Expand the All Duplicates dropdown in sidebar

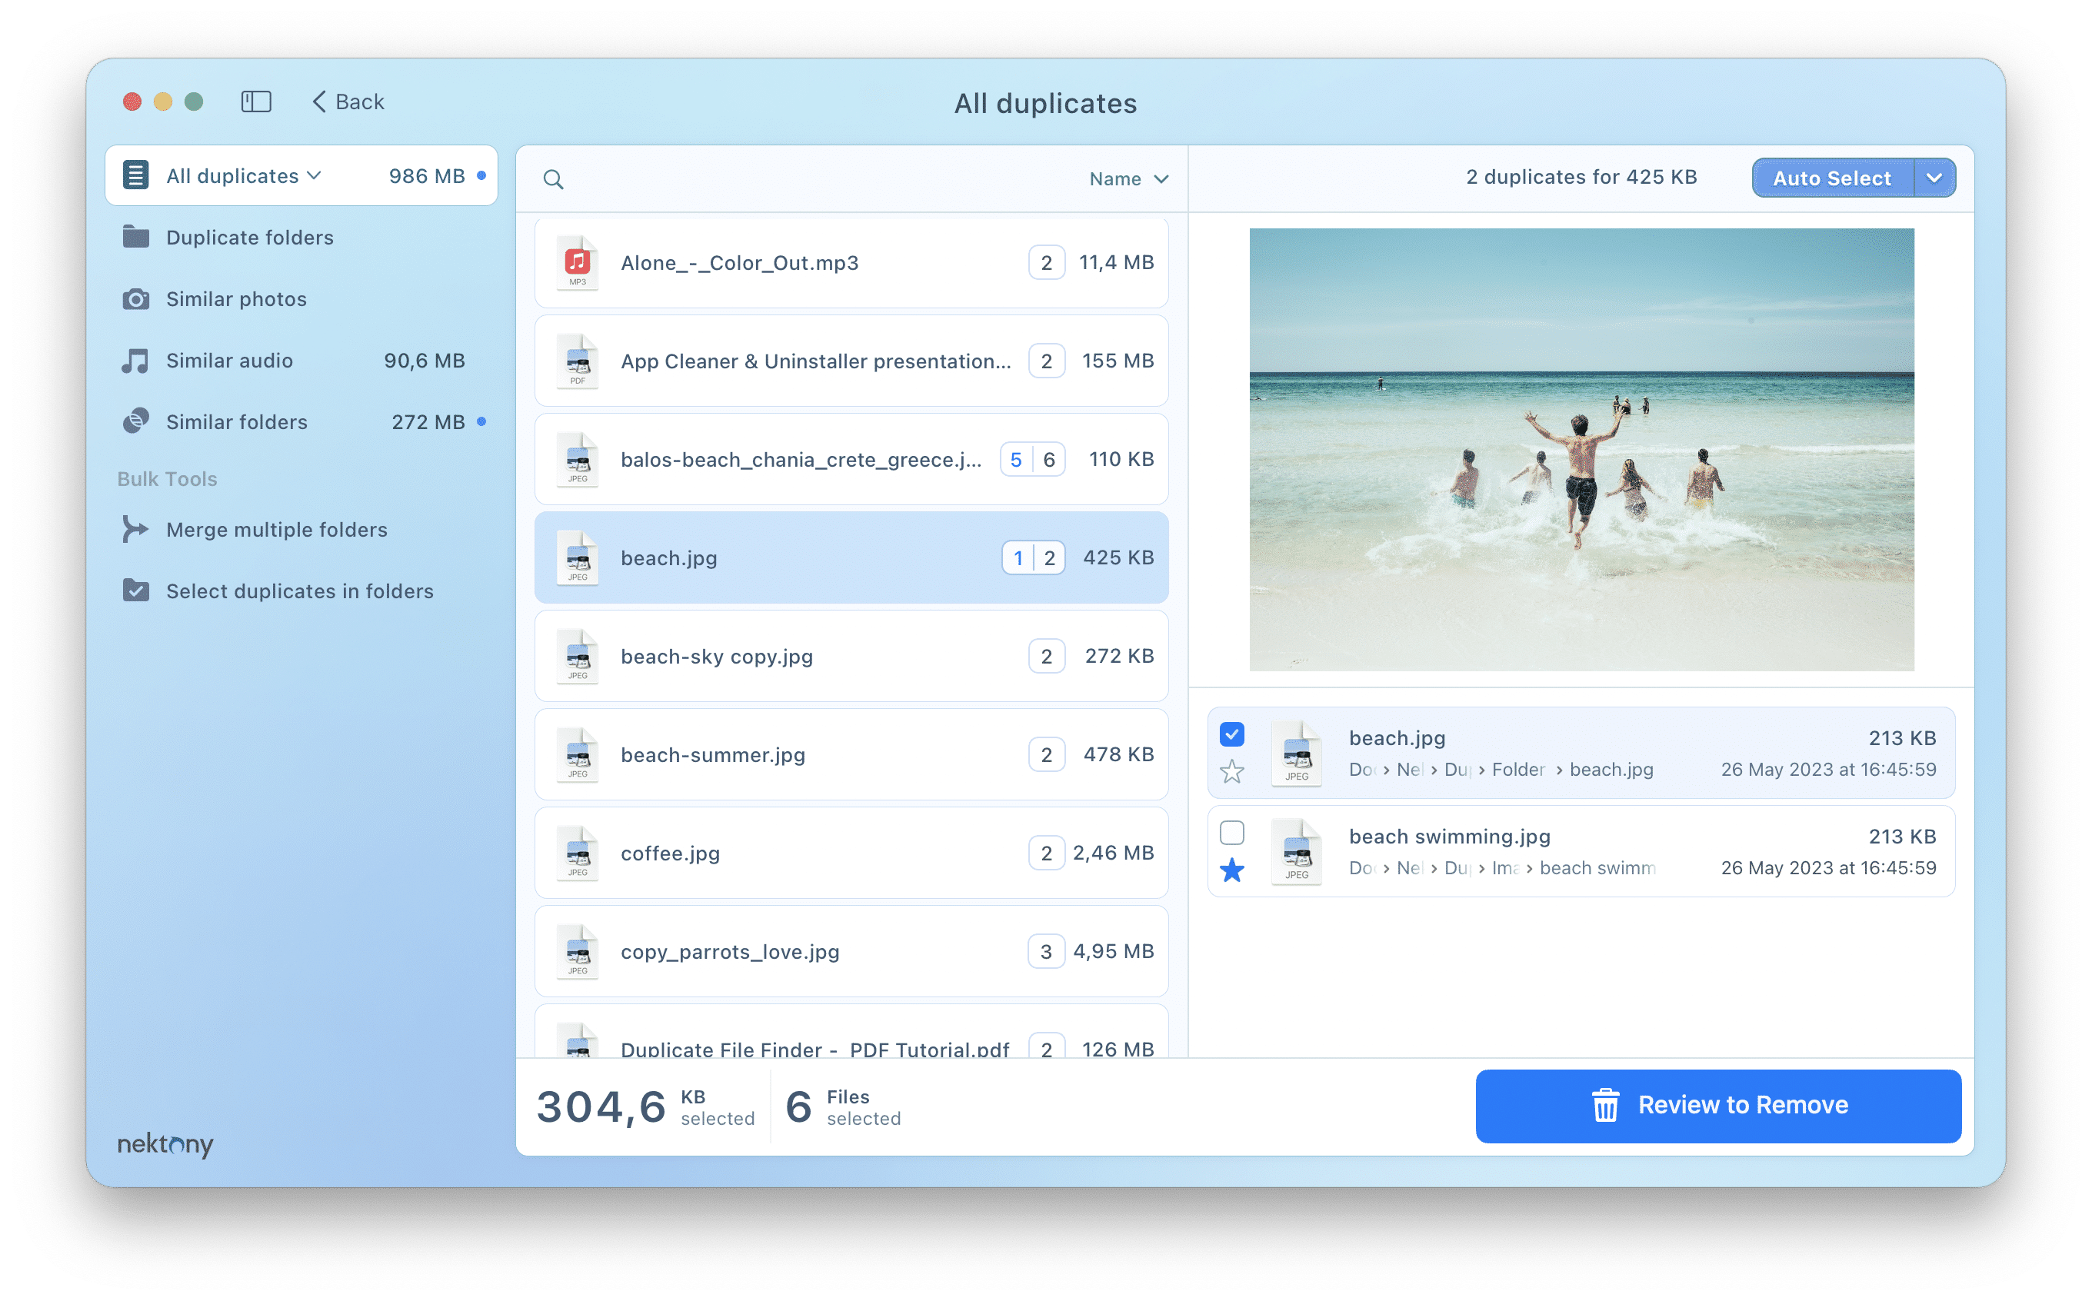[x=315, y=177]
